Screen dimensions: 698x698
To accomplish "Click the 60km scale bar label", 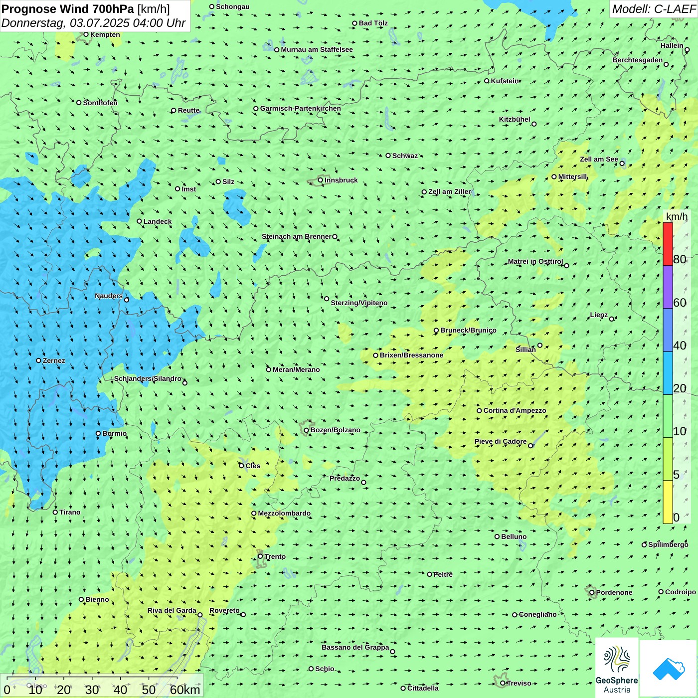I will click(185, 690).
